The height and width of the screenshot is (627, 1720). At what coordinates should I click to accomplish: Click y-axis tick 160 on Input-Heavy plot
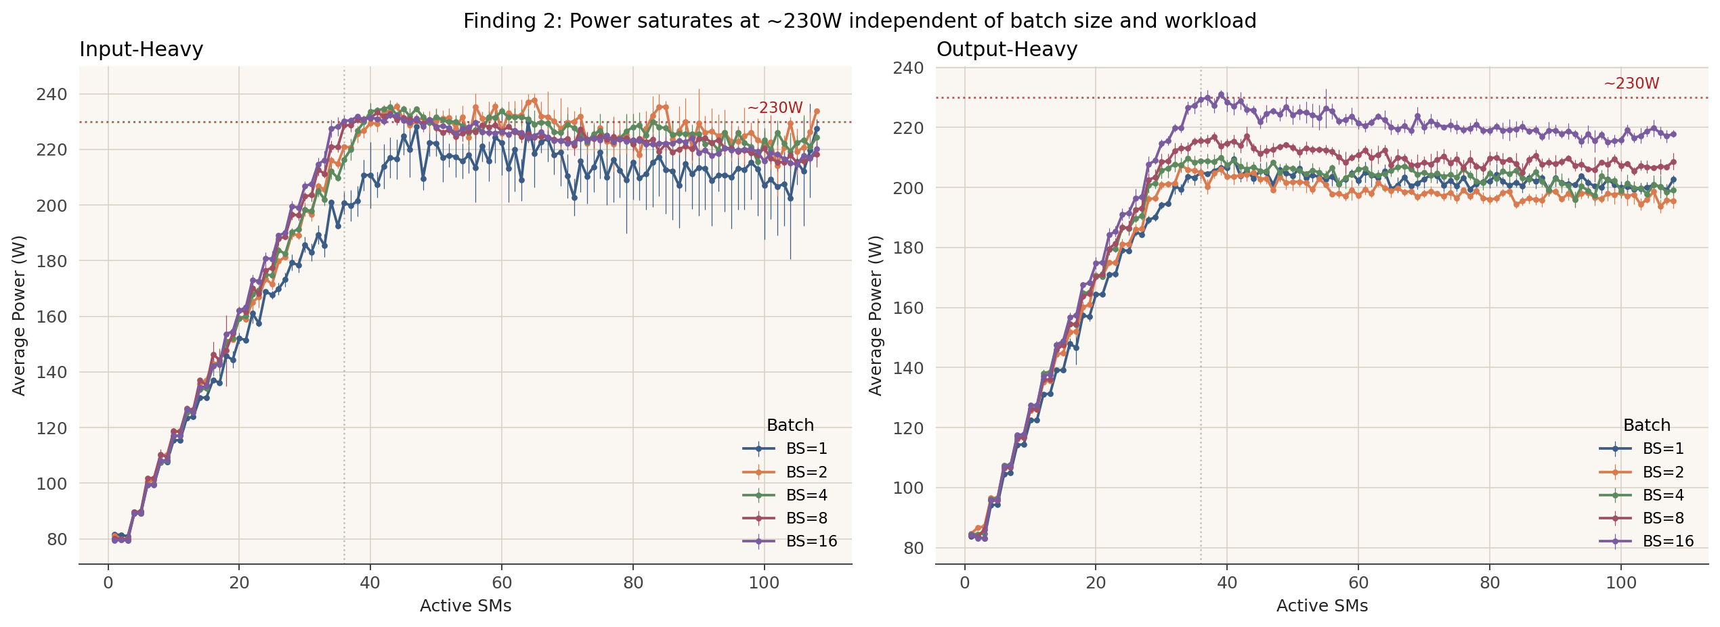(52, 317)
